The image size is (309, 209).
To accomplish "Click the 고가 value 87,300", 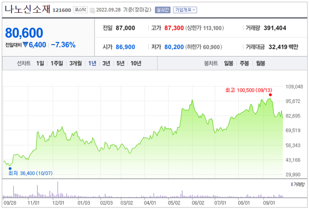I will tap(174, 28).
